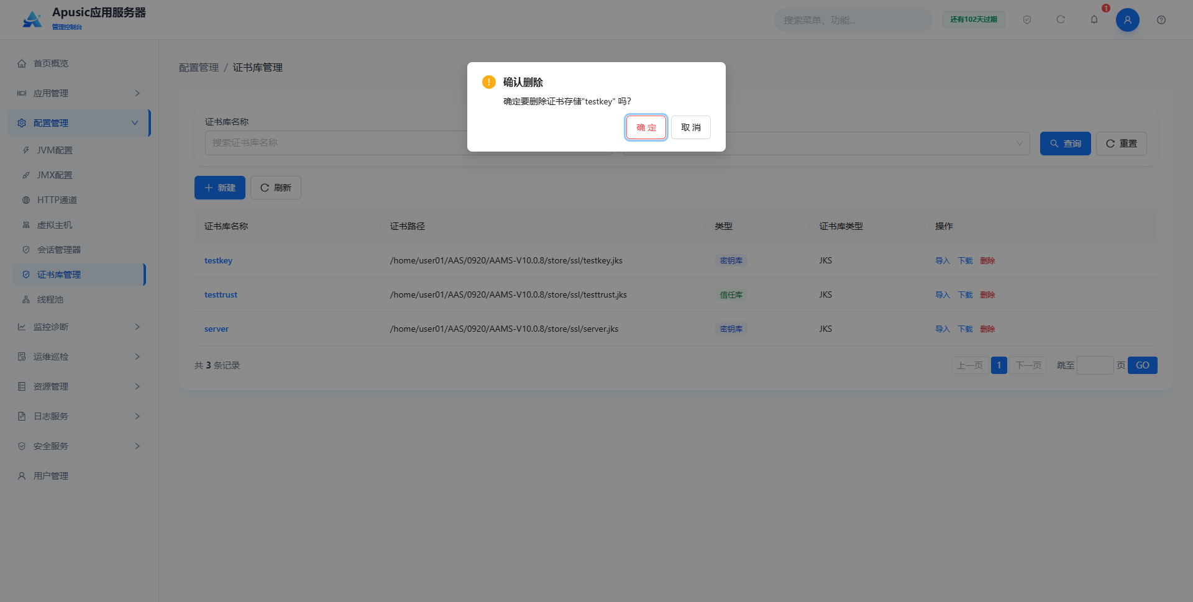Open the testkey keystore link

[x=218, y=260]
